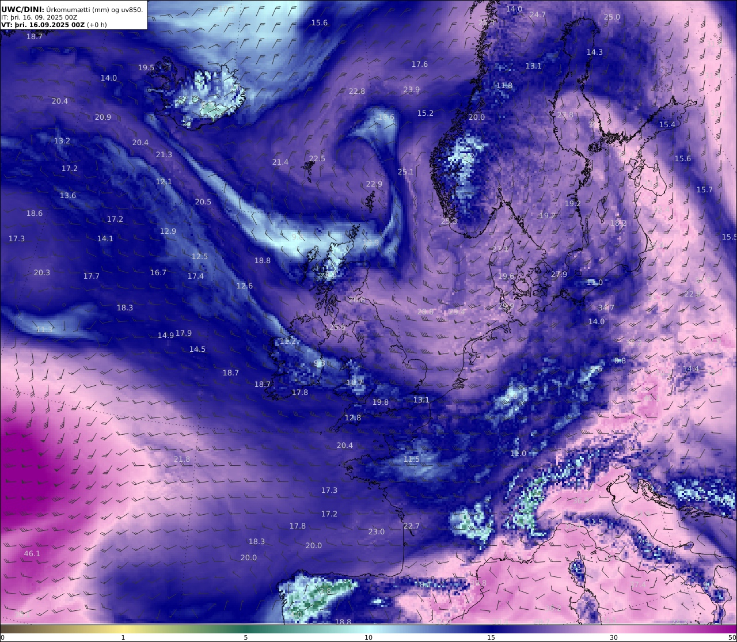Click the 30 tick label on the color scale

[x=614, y=637]
